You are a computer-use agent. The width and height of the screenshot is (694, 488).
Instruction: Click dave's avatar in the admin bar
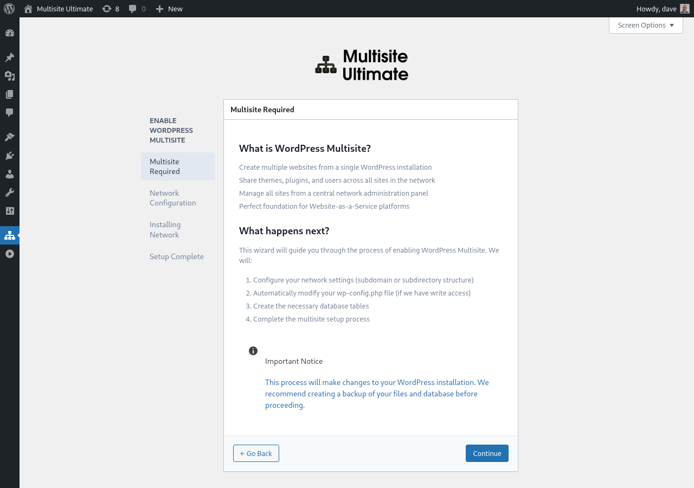(x=685, y=9)
